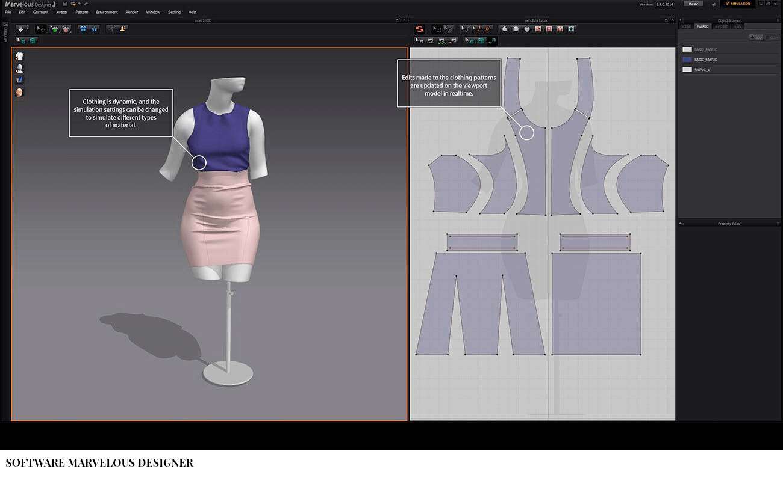Open the Avatar menu
The image size is (783, 481).
point(62,12)
